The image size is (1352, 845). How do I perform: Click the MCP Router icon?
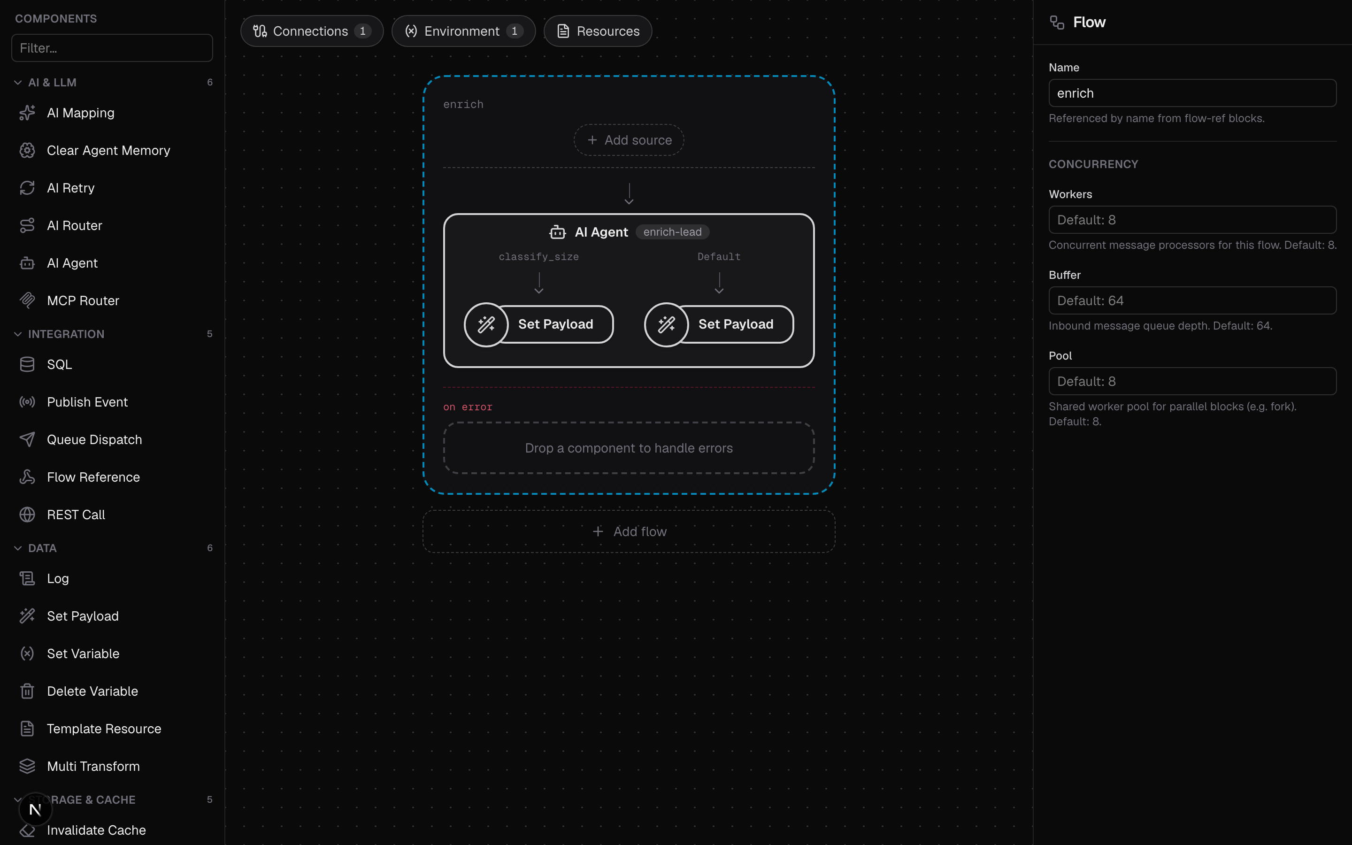pyautogui.click(x=27, y=300)
